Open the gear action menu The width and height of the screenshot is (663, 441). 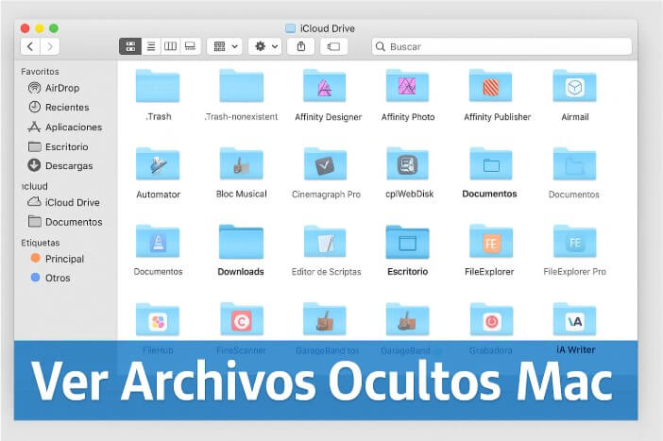[265, 46]
